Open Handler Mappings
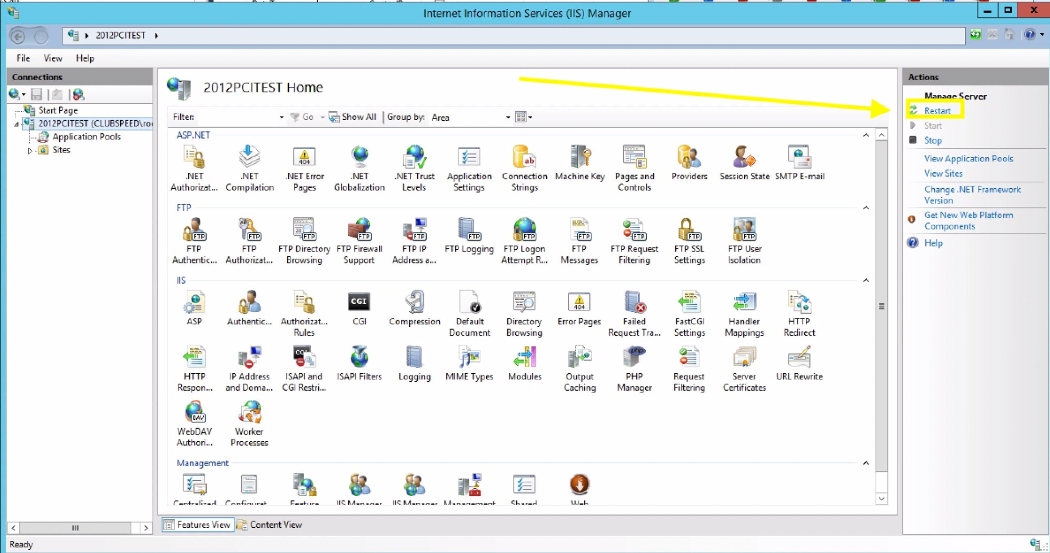This screenshot has width=1050, height=553. click(744, 313)
